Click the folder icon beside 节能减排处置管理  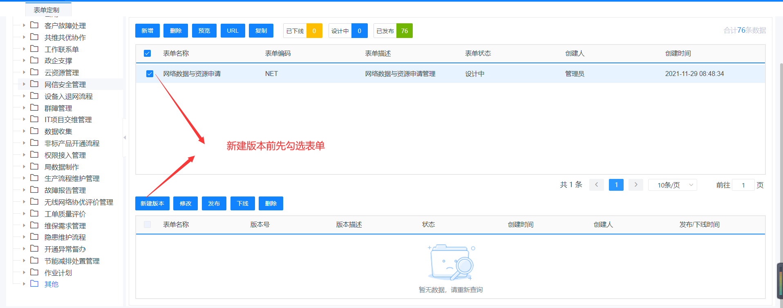34,261
